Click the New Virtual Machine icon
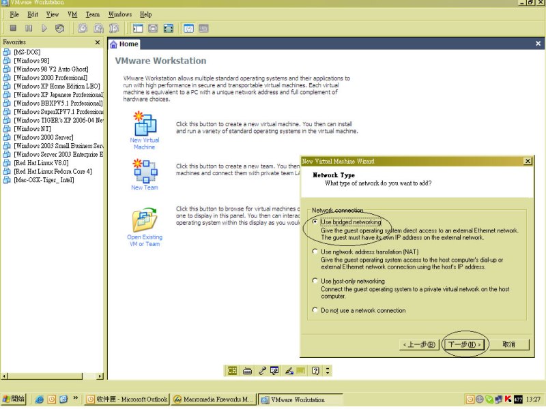Screen dimensions: 546x409 tap(145, 123)
